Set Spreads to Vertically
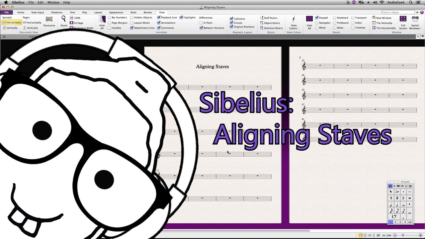The image size is (425, 239). pos(10,28)
